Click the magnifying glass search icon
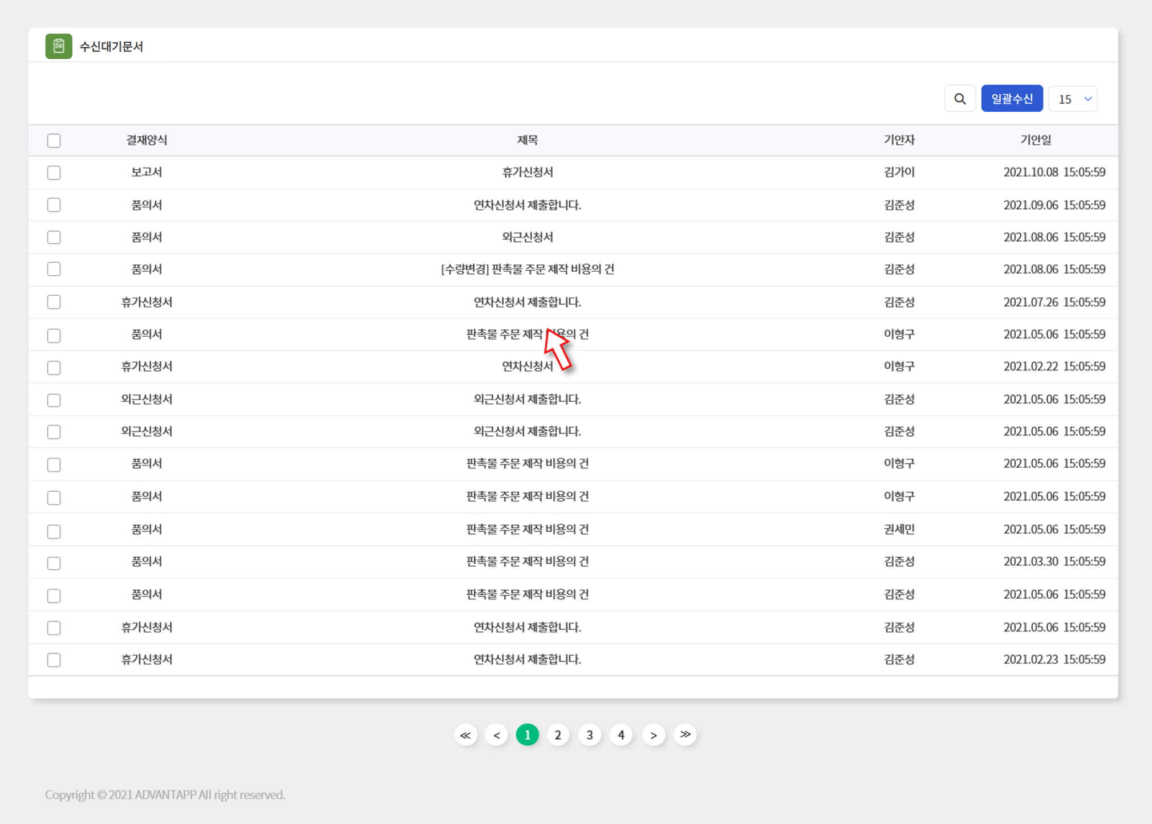The height and width of the screenshot is (824, 1152). pos(960,99)
